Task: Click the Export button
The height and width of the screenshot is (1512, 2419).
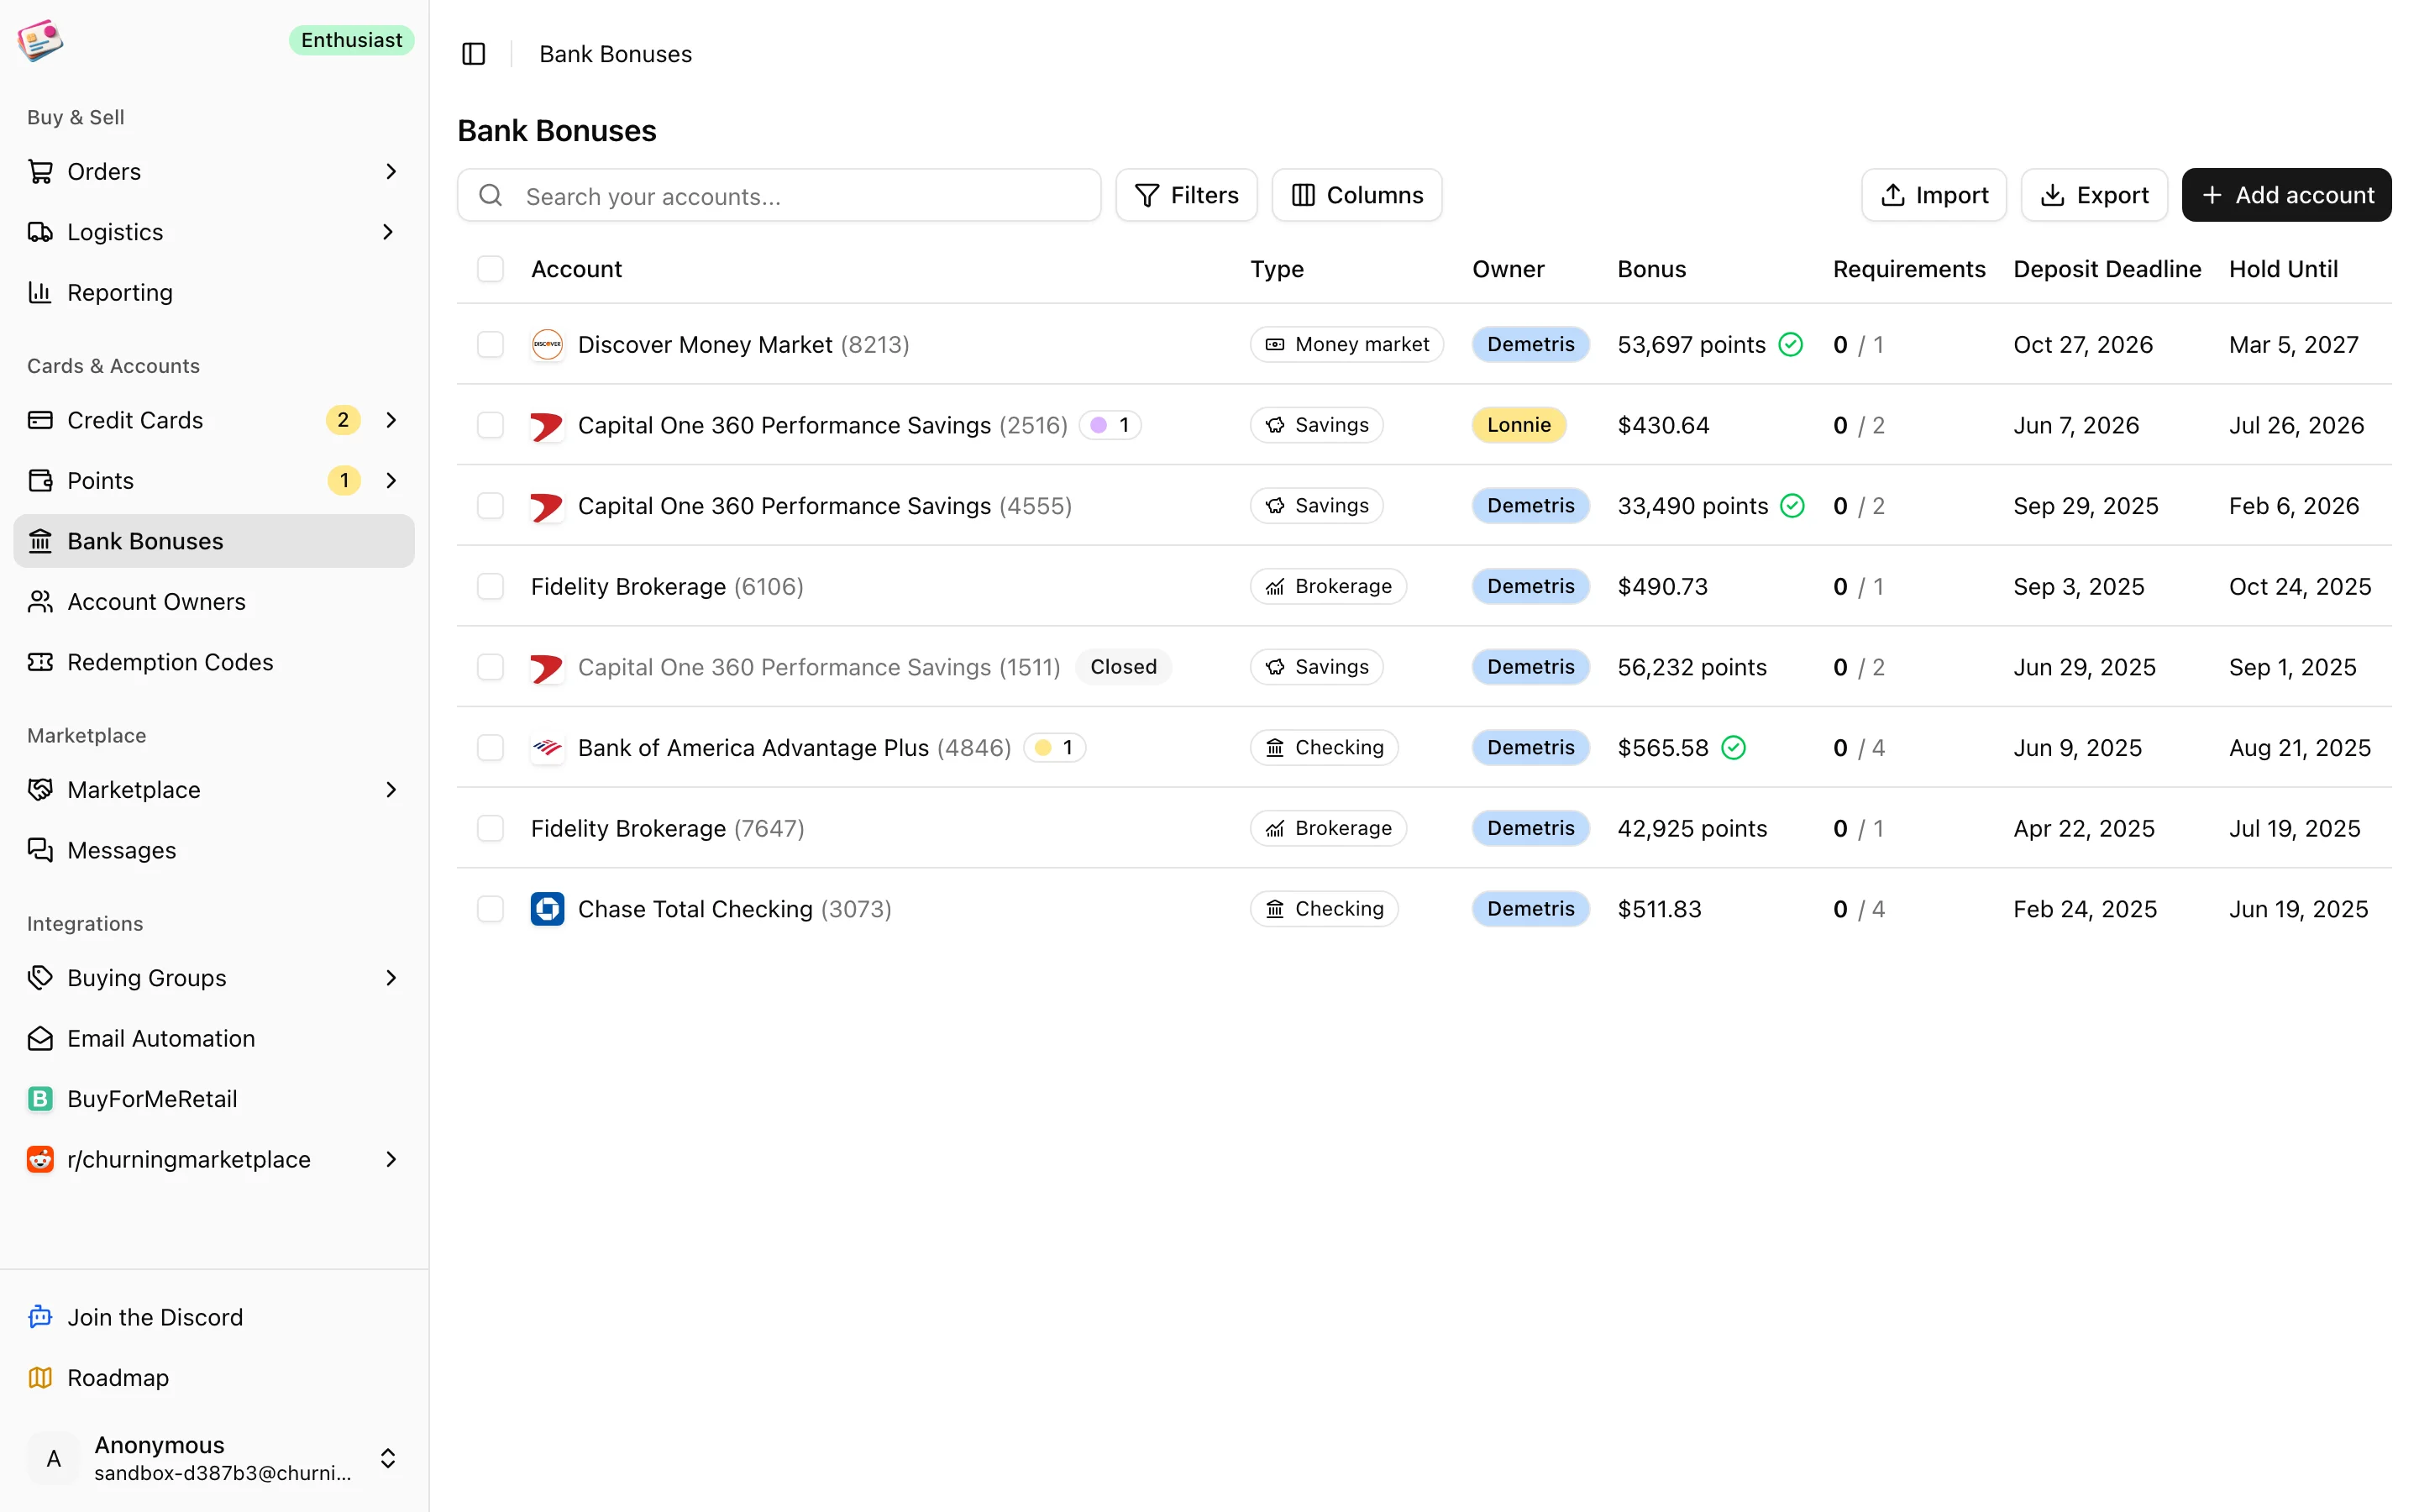Action: click(2094, 195)
